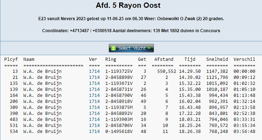This screenshot has width=262, height=140.
Task: Open the 1714 link in the Plcyf 206 row
Action: [94, 101]
